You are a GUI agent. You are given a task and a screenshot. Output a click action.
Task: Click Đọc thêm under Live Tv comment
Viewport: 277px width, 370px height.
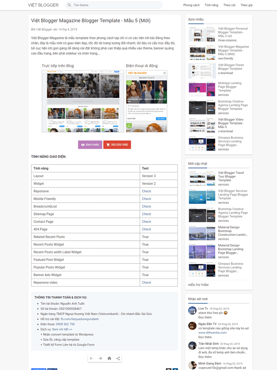205,317
